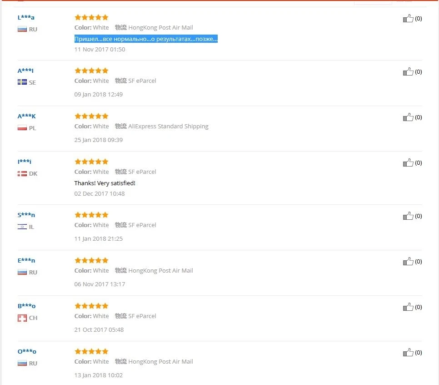Mark O***o's review as helpful
439x385 pixels.
(x=408, y=353)
